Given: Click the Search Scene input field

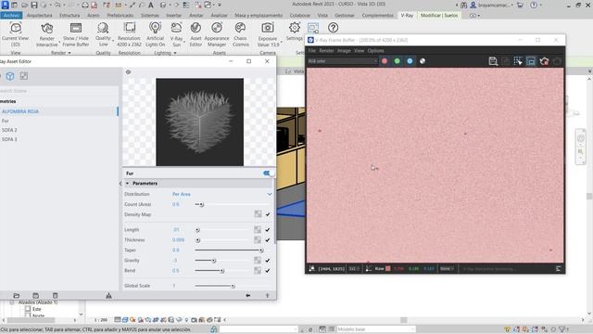Looking at the screenshot, I should (x=59, y=91).
